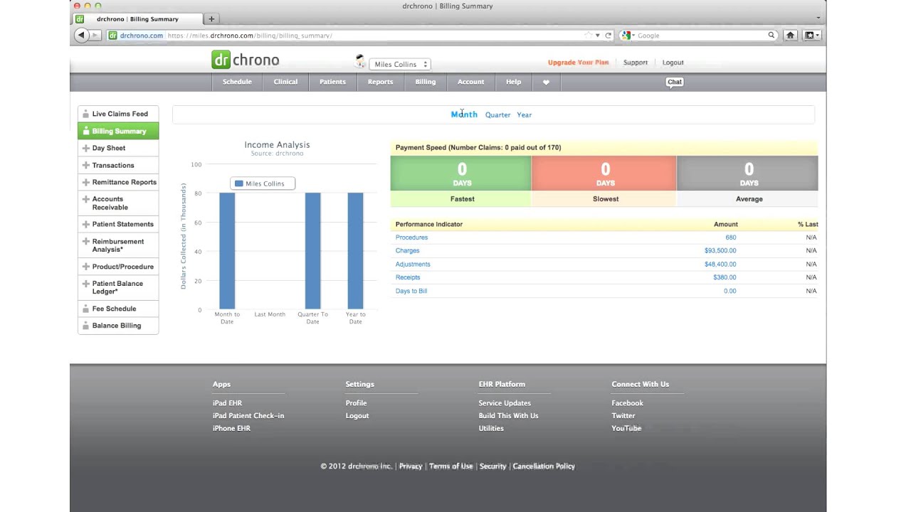Open the bookmarks toolbar icon at far right
Screen dimensions: 911x512
[x=812, y=35]
